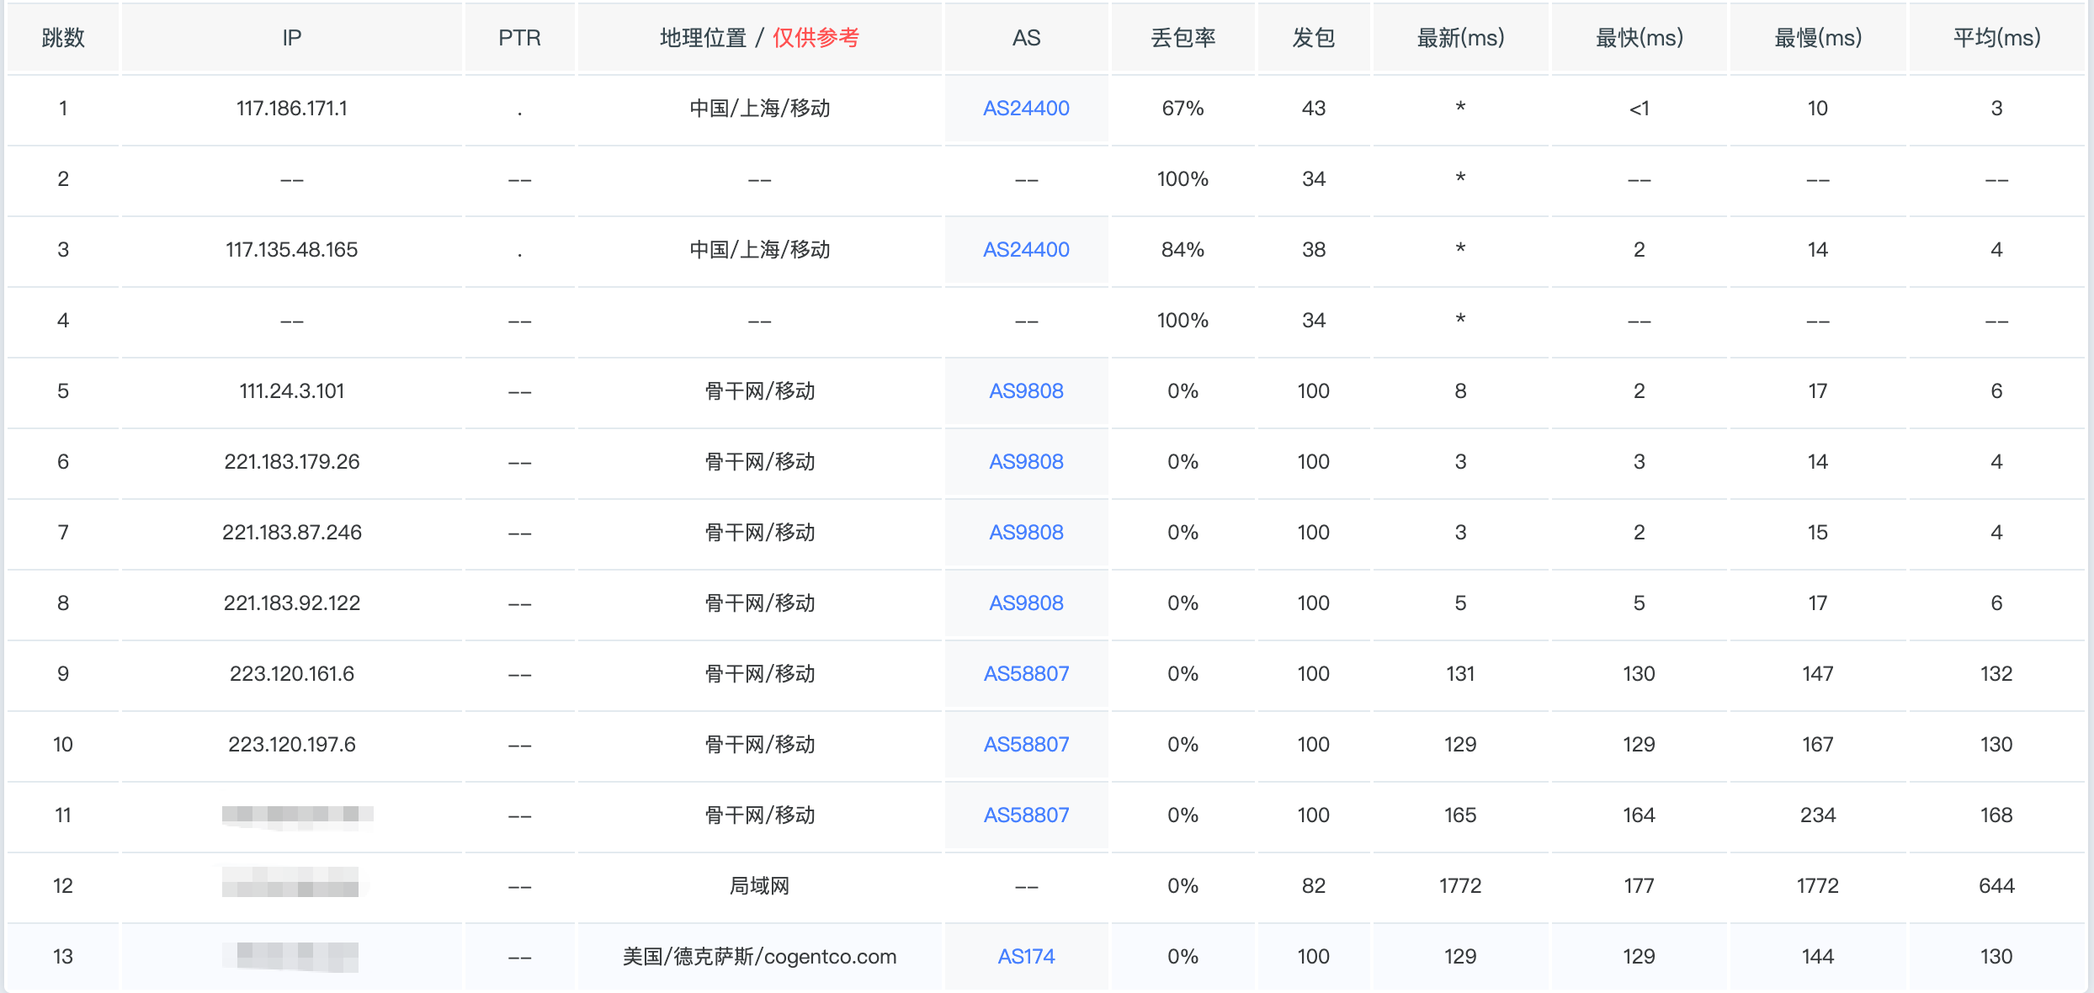The width and height of the screenshot is (2094, 993).
Task: Select the 丢包率 column header
Action: click(1183, 38)
